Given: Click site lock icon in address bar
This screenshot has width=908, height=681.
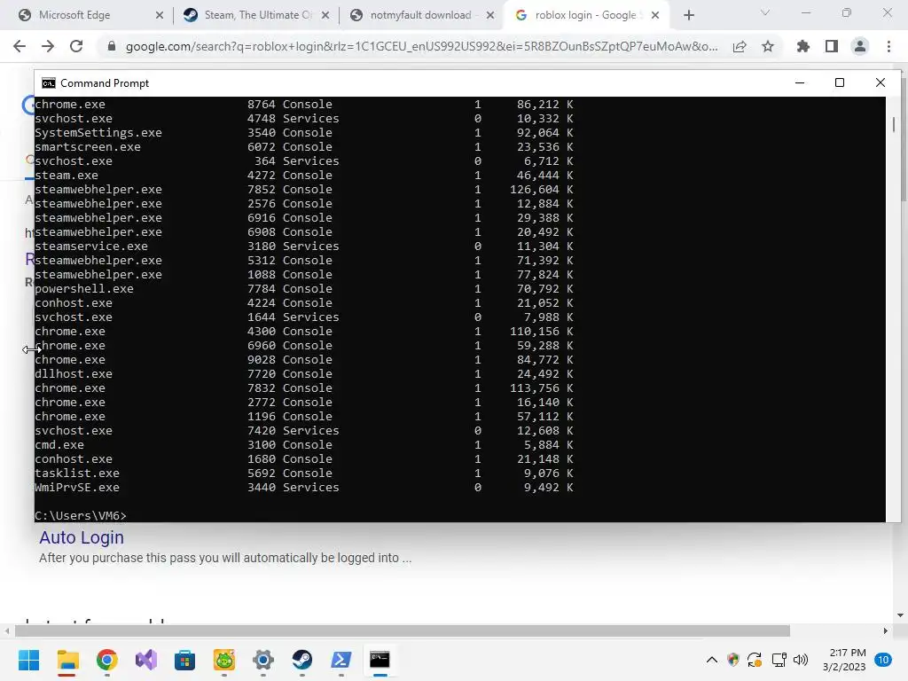Looking at the screenshot, I should pos(112,46).
